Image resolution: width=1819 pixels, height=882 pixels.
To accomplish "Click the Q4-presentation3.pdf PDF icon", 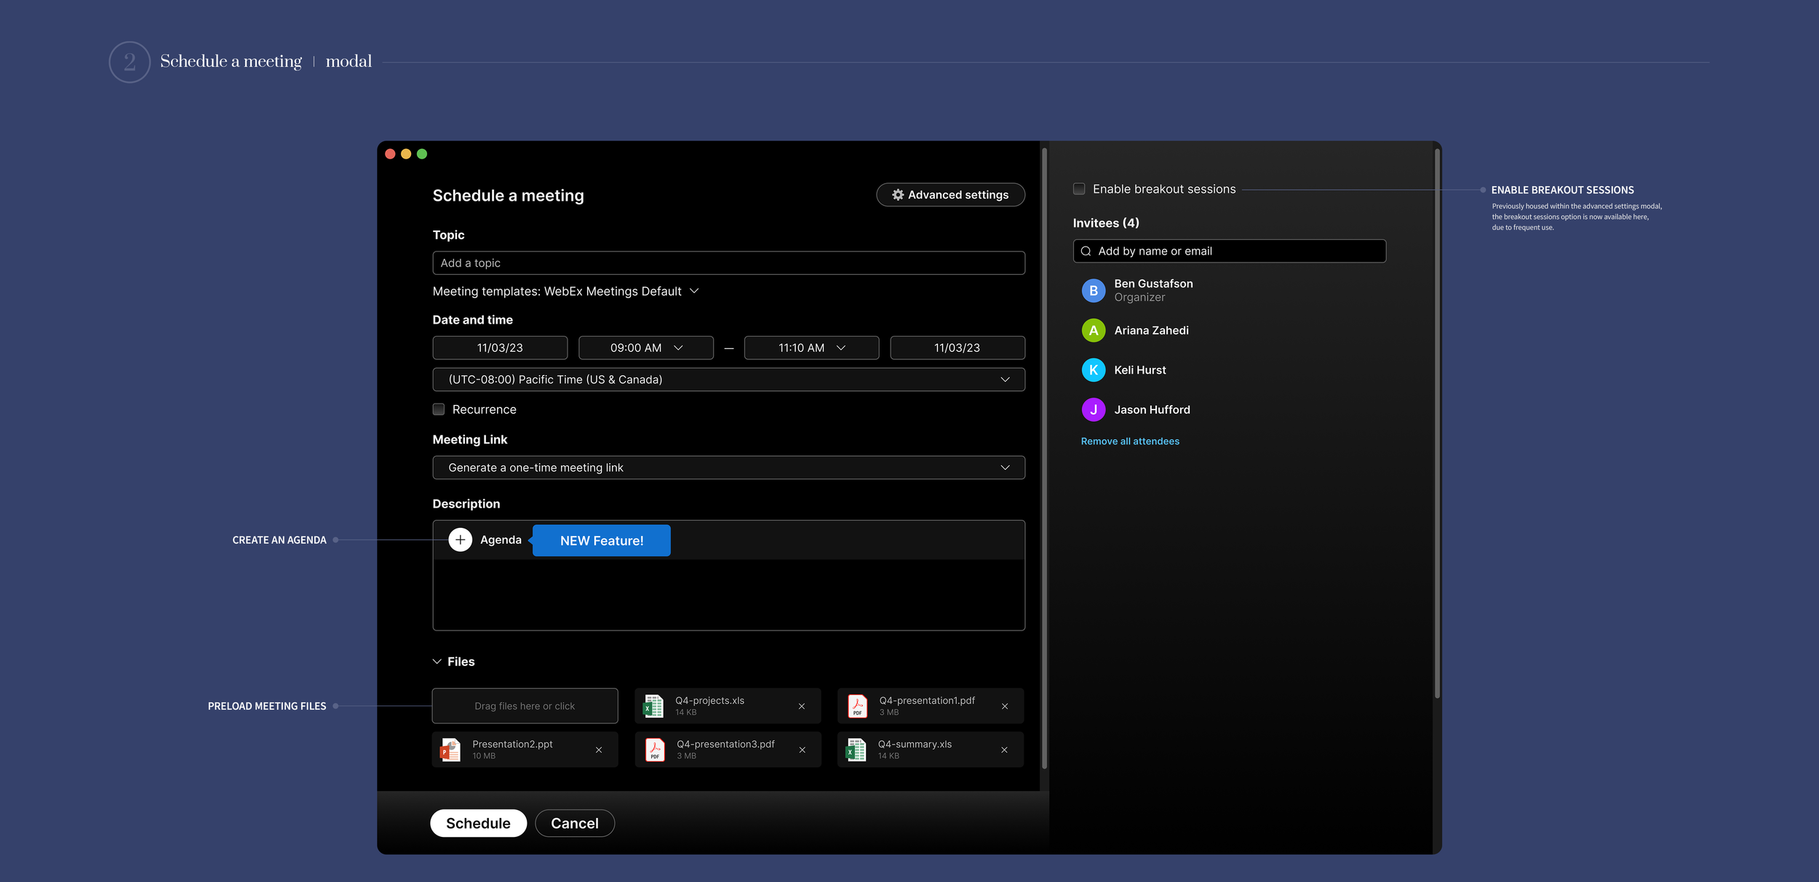I will pyautogui.click(x=655, y=750).
